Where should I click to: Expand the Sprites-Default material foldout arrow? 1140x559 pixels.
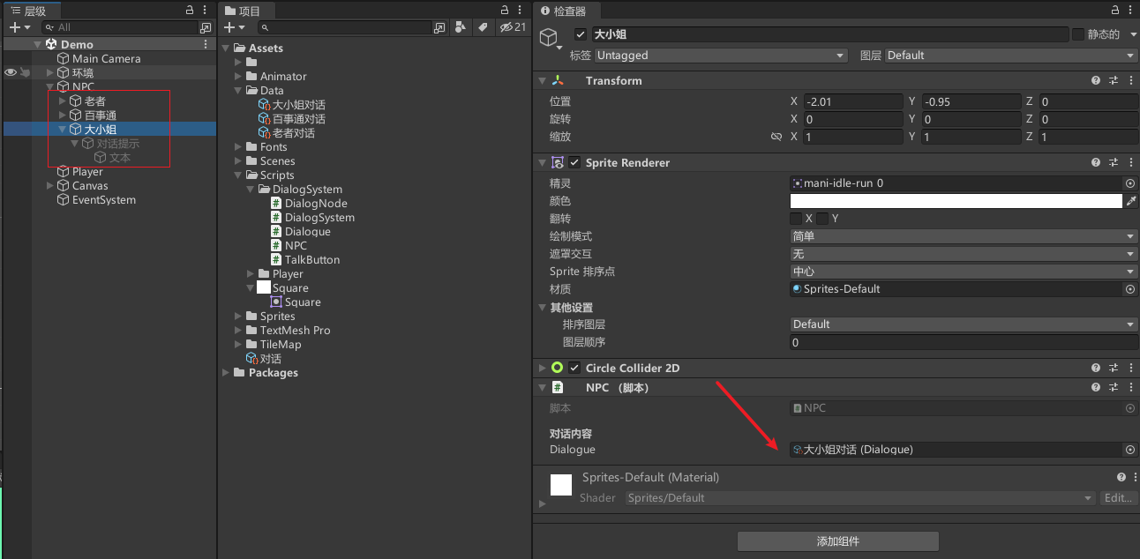(542, 503)
